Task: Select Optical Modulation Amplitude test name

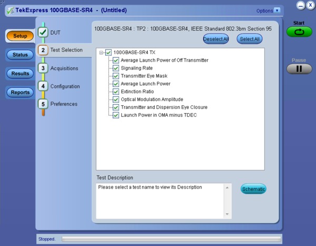Action: coord(152,100)
